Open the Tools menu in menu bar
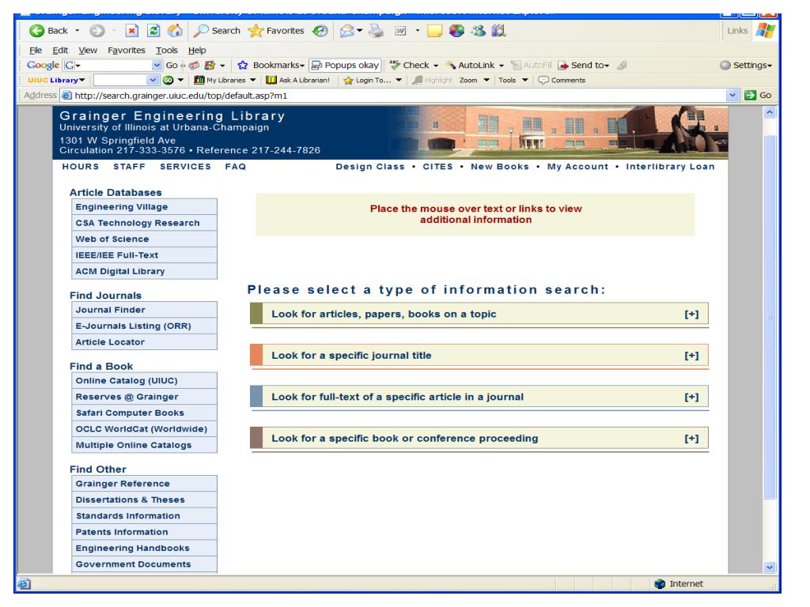The height and width of the screenshot is (607, 810). coord(166,50)
